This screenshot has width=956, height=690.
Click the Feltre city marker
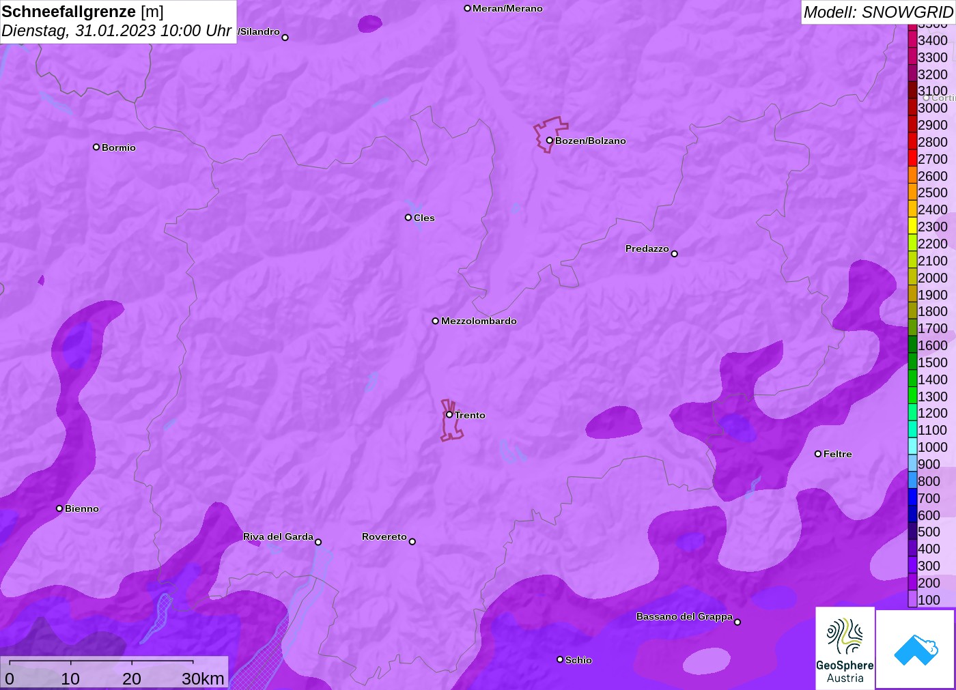(818, 454)
